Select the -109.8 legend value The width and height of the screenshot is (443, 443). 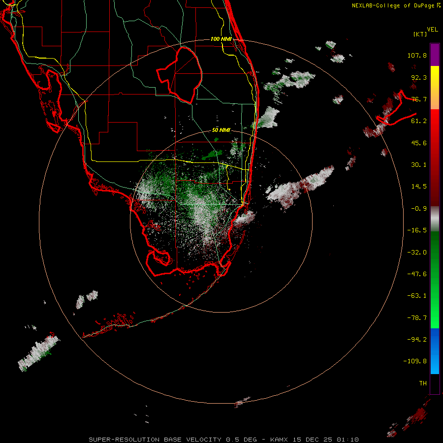tap(415, 361)
